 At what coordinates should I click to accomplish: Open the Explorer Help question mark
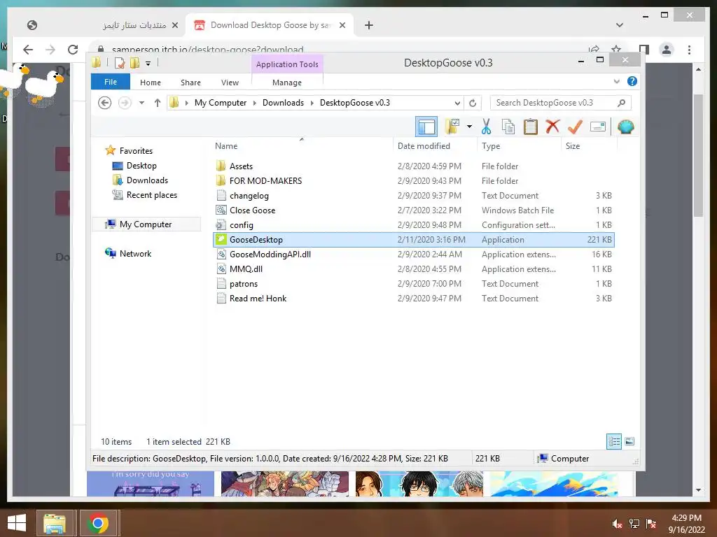coord(632,81)
